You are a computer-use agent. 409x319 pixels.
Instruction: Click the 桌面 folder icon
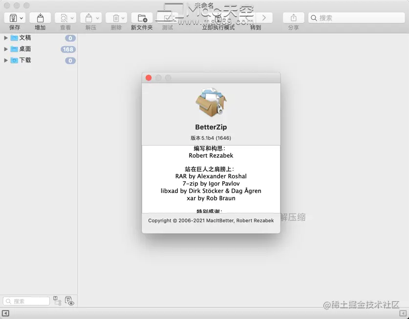14,49
